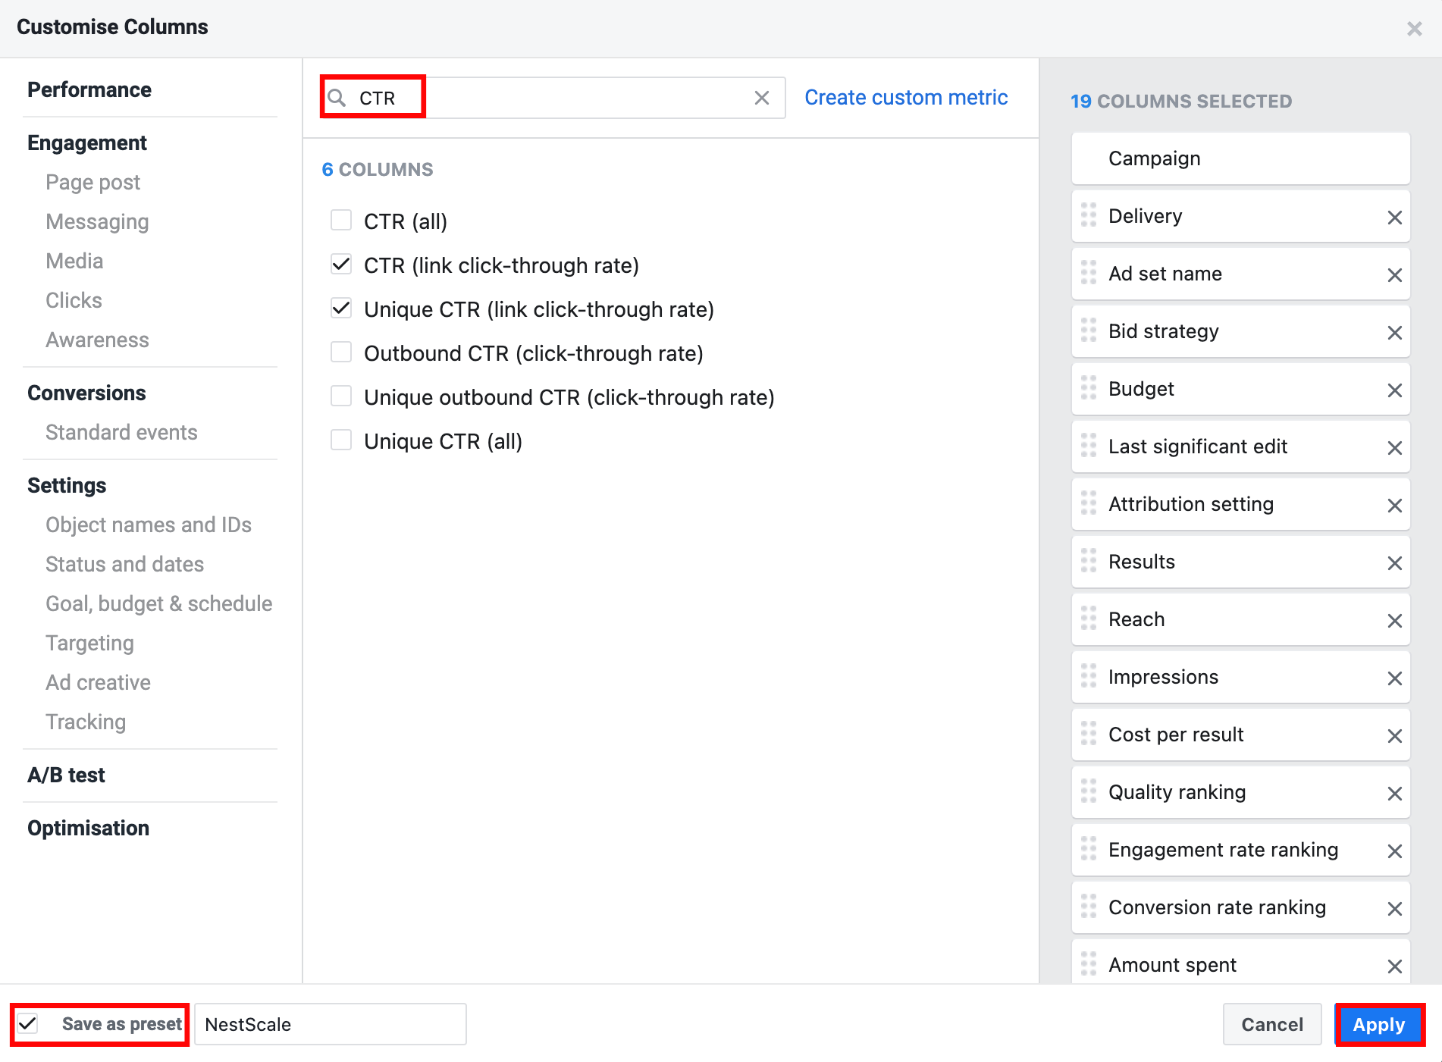This screenshot has width=1442, height=1062.
Task: Remove Quality ranking from selected columns
Action: tap(1394, 794)
